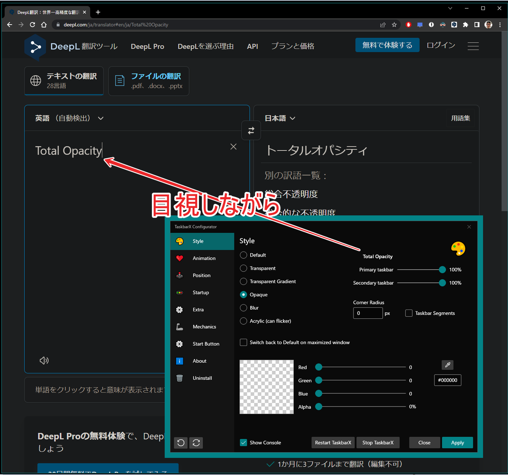The height and width of the screenshot is (475, 508).
Task: Click the Red color slider
Action: (361, 367)
